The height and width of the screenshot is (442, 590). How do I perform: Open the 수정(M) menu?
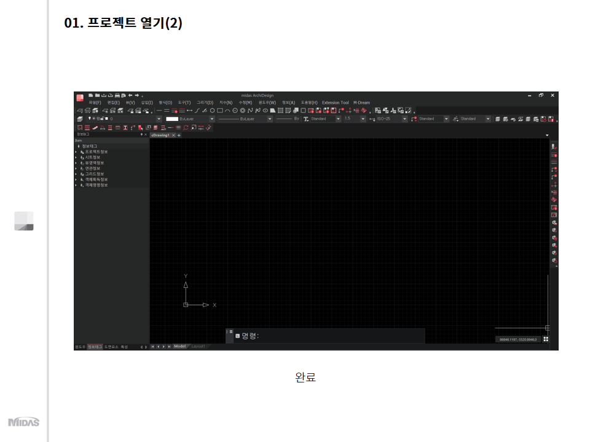pos(245,103)
